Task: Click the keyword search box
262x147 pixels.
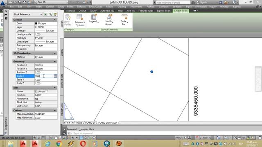Action: 173,2
